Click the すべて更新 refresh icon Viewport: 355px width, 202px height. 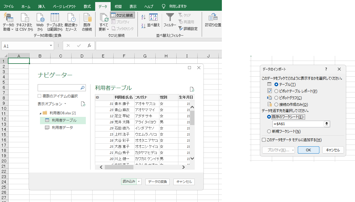tap(104, 17)
